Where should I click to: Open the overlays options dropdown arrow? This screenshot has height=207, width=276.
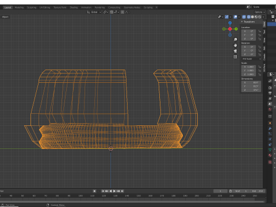coord(239,17)
